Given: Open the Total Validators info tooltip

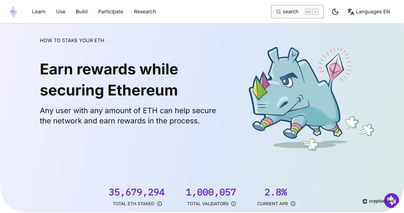Looking at the screenshot, I should [234, 204].
